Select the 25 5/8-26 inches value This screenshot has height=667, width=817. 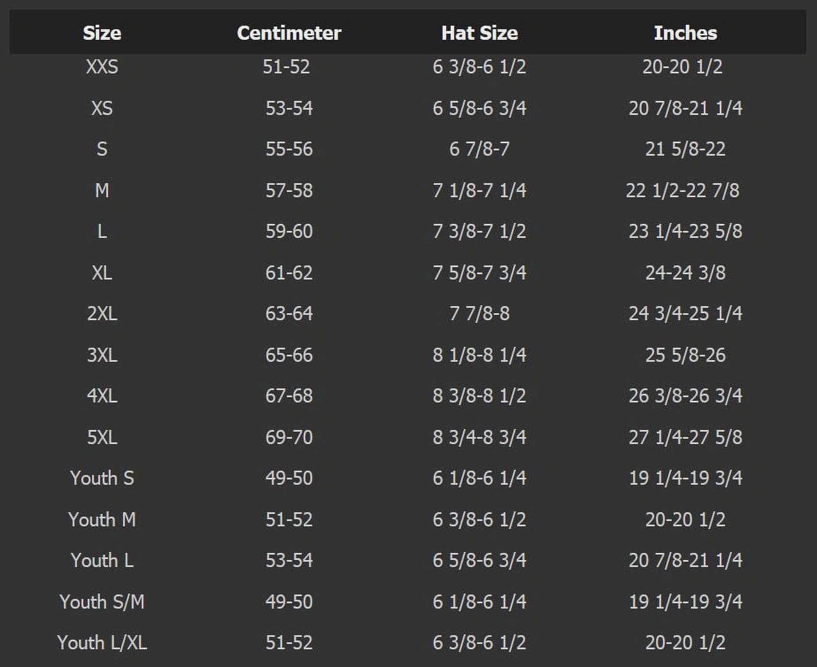[x=685, y=355]
